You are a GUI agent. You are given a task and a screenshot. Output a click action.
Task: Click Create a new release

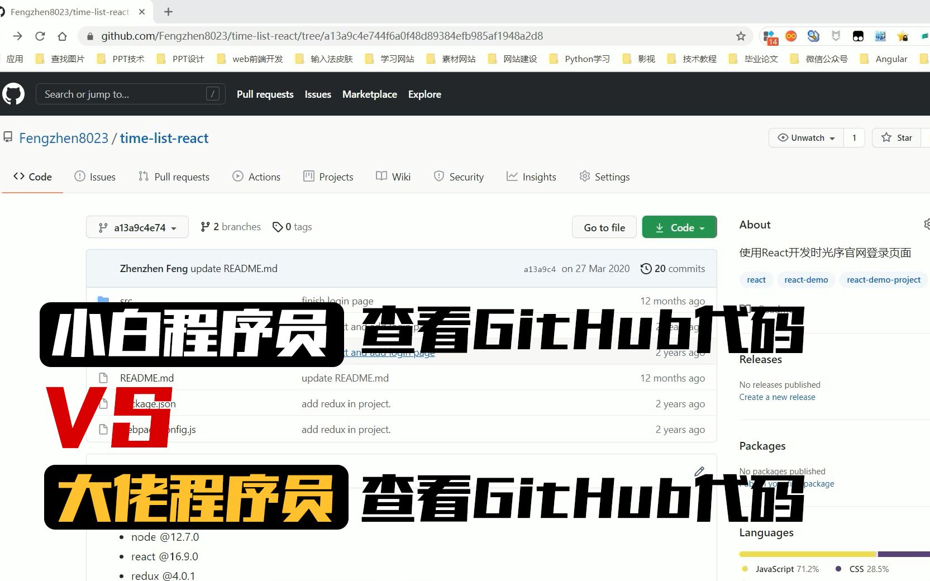click(777, 397)
